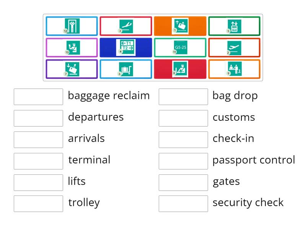306x230 pixels.
Task: Click the answer box beside baggage reclaim
Action: pos(38,97)
